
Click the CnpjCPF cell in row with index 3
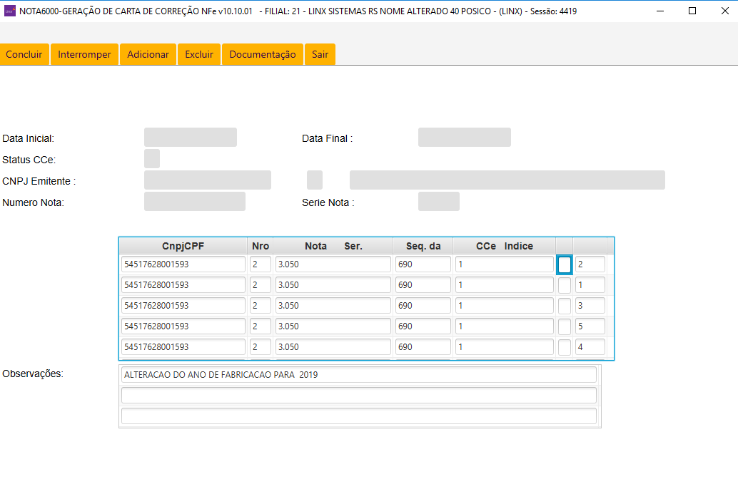tap(183, 306)
